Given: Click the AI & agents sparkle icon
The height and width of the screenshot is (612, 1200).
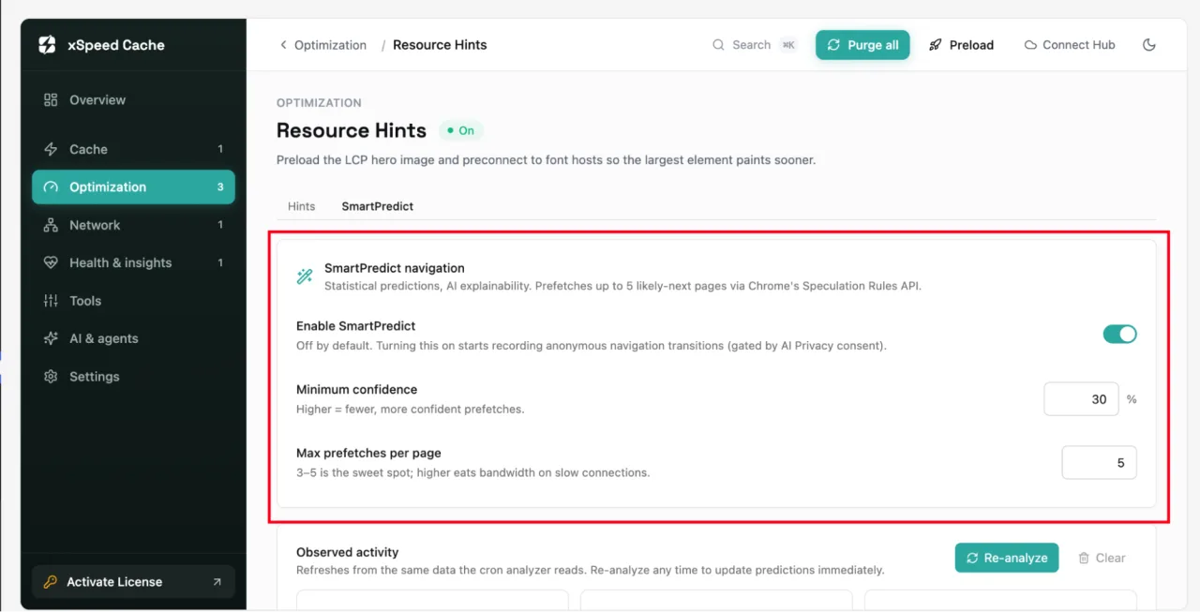Looking at the screenshot, I should pyautogui.click(x=51, y=338).
